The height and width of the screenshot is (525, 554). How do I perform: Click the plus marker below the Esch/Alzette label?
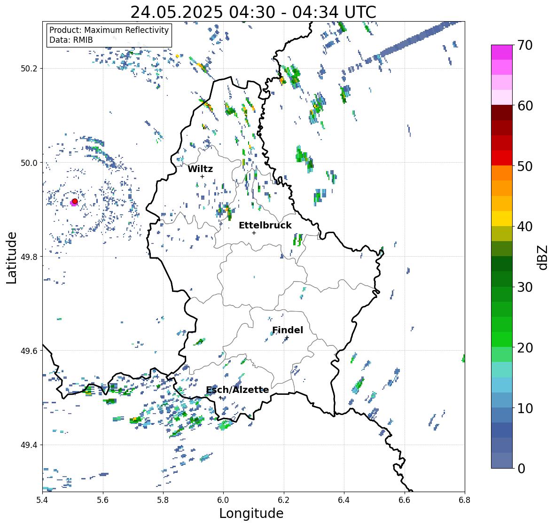(220, 398)
